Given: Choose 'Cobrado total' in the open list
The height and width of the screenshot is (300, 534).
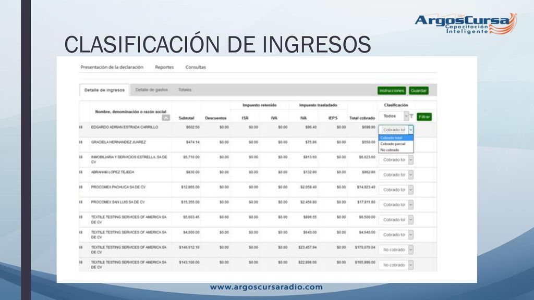Looking at the screenshot, I should click(x=396, y=137).
